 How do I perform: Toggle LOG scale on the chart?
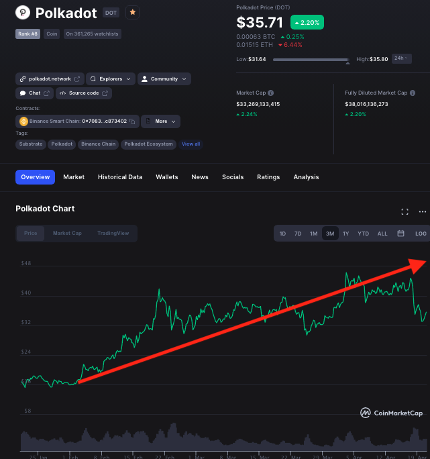tap(421, 234)
